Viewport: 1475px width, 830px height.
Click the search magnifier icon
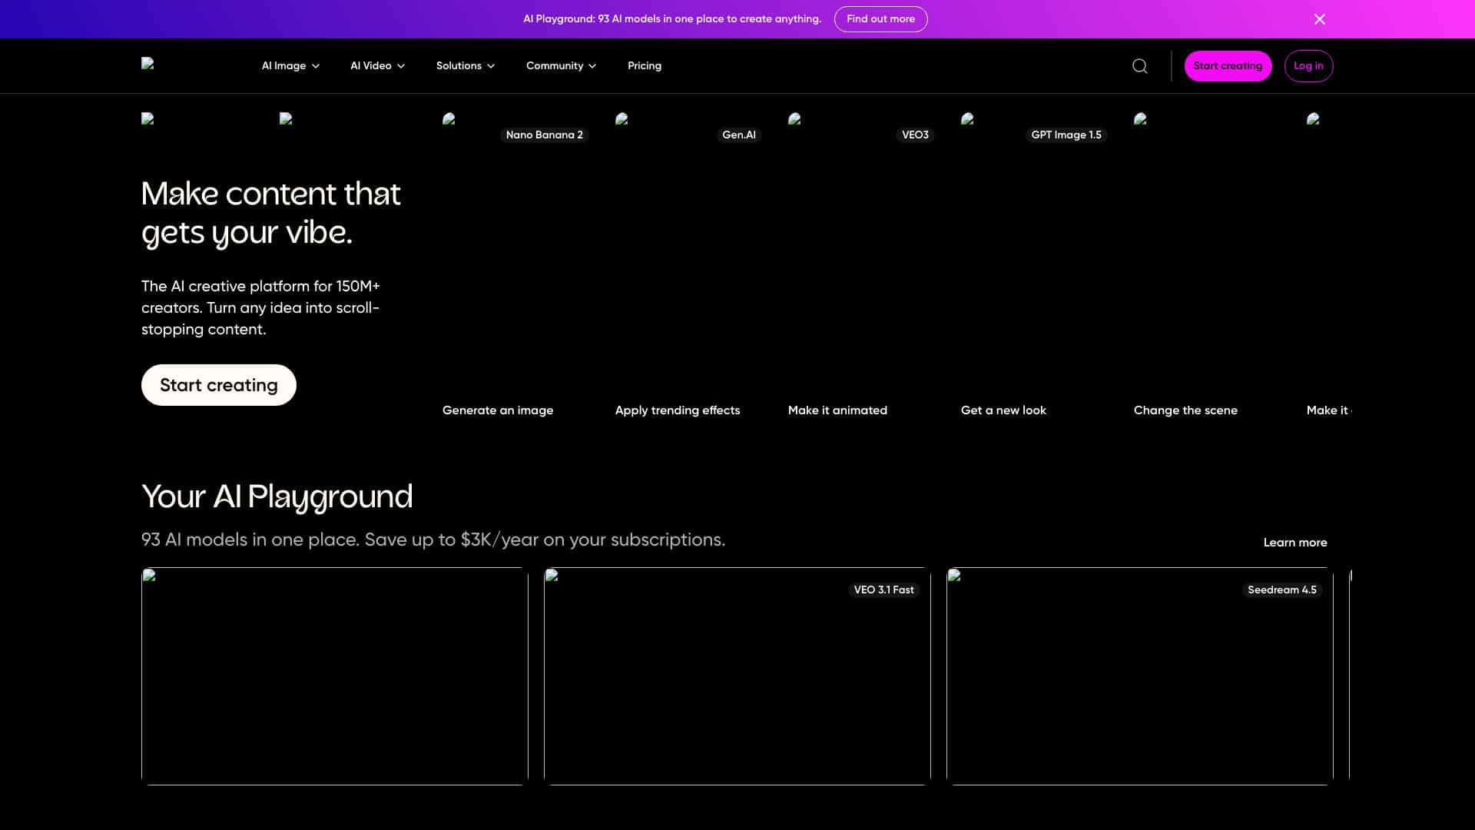tap(1140, 66)
